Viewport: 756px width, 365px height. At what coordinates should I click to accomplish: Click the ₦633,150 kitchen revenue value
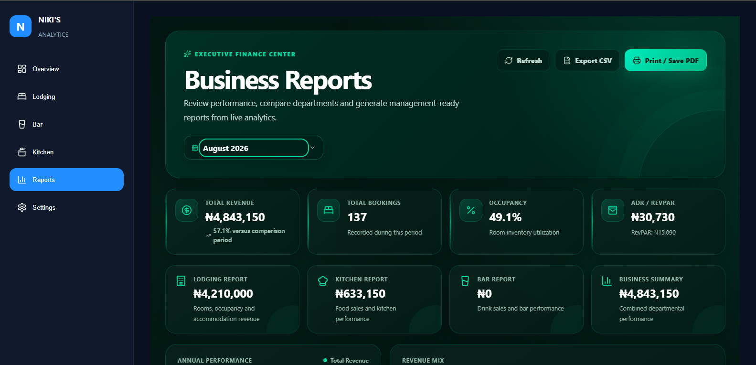coord(361,294)
